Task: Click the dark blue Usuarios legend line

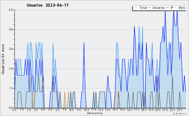Action: tap(149, 8)
